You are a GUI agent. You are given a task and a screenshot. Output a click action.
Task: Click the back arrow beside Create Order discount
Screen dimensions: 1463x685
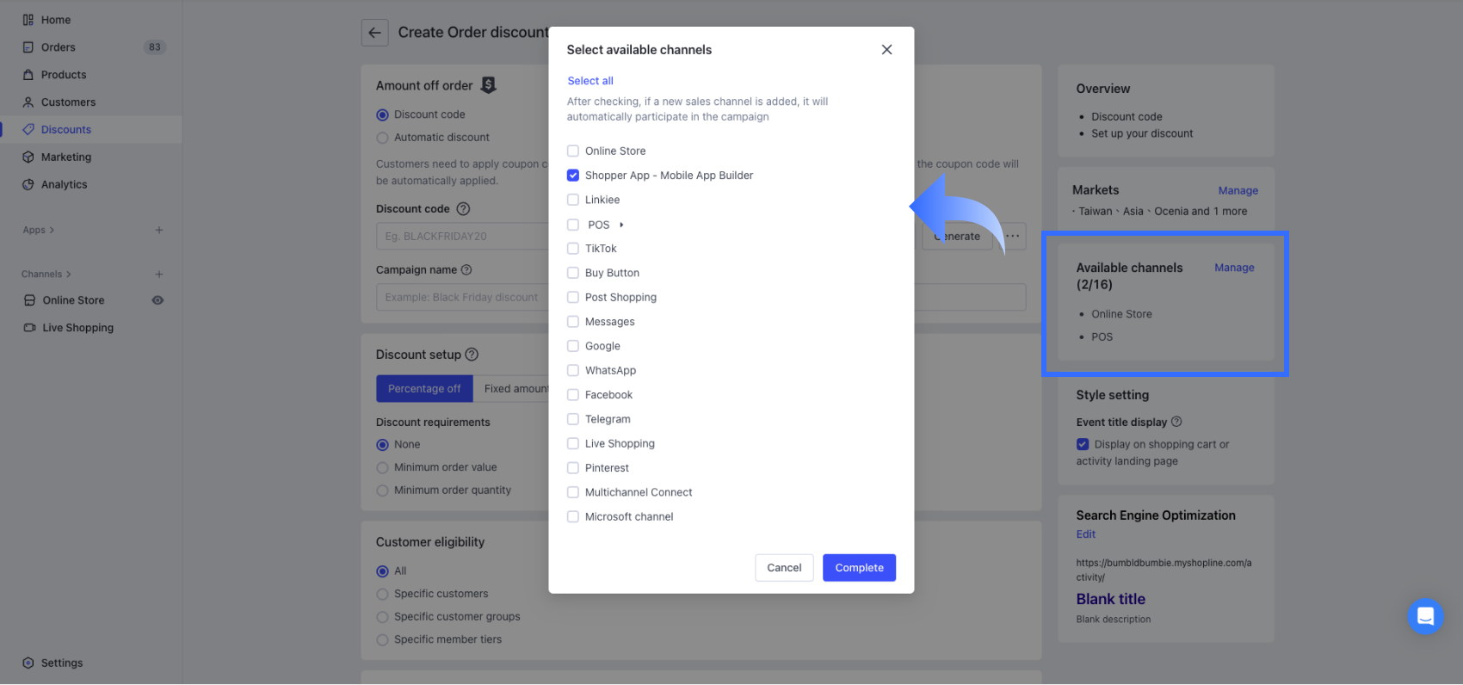click(x=374, y=33)
